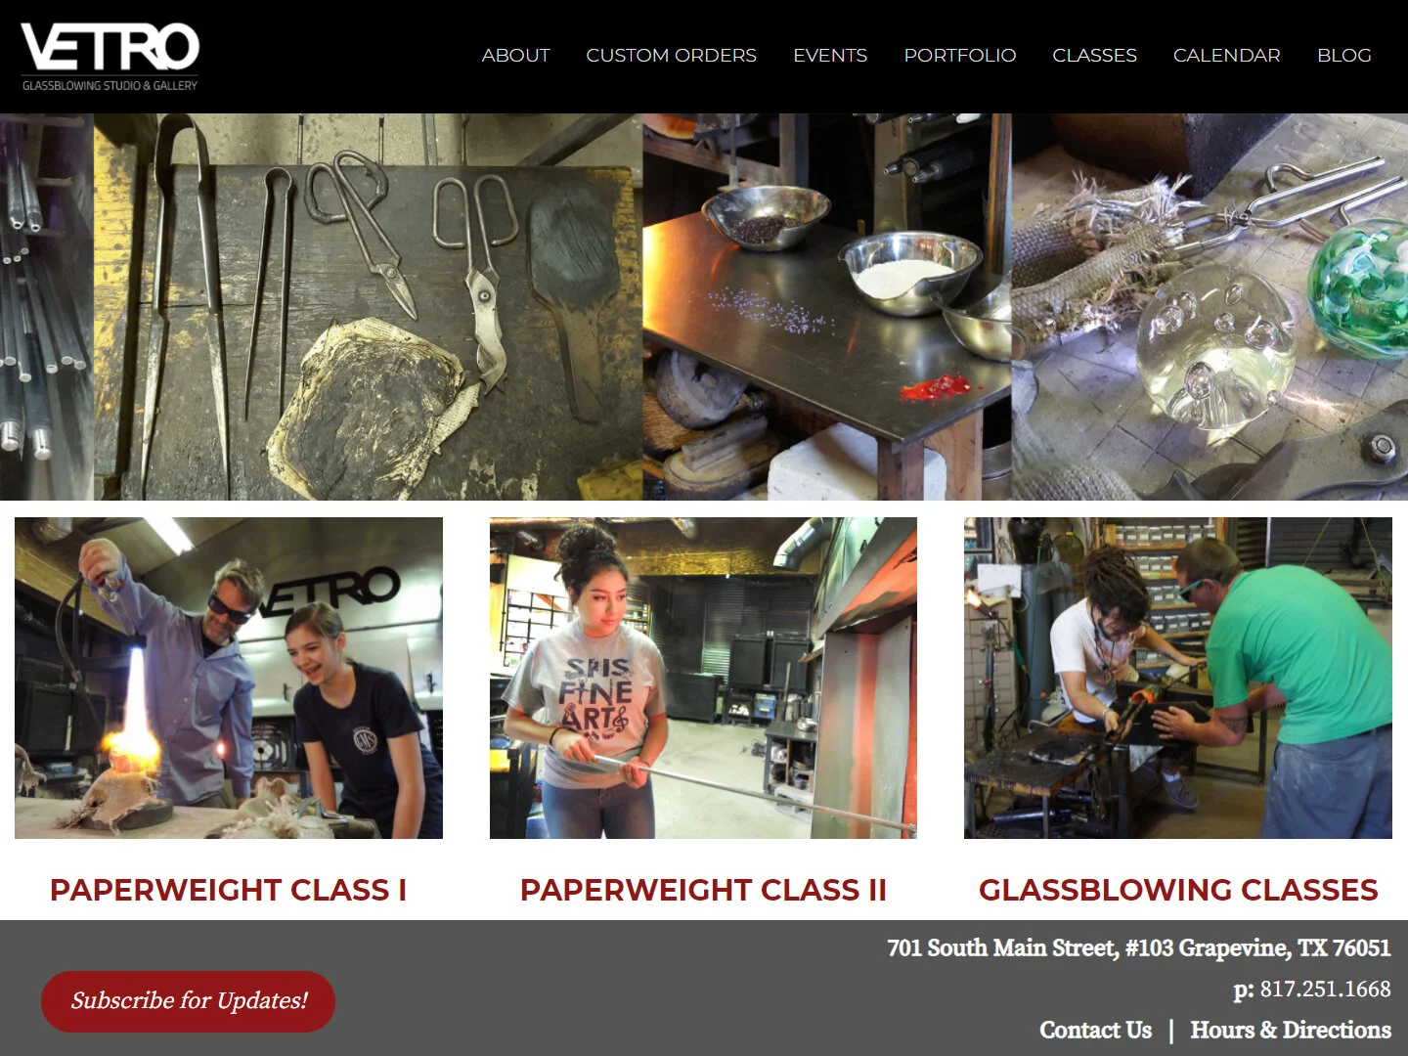Click the Subscribe for Updates button
Image resolution: width=1408 pixels, height=1056 pixels.
click(x=188, y=1001)
